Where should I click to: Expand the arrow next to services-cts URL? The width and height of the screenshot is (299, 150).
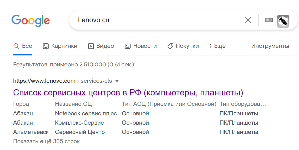click(117, 81)
